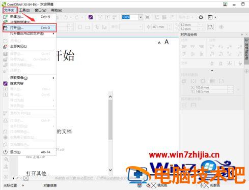This screenshot has height=190, width=249.
Task: Open the 帮助 (Help) menu
Action: tap(57, 10)
